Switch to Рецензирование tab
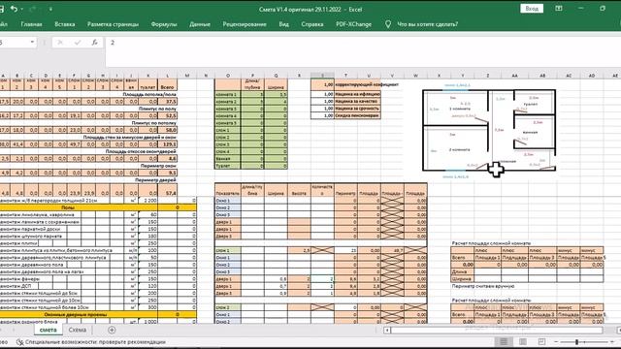Viewport: 621px width, 349px height. pyautogui.click(x=245, y=24)
